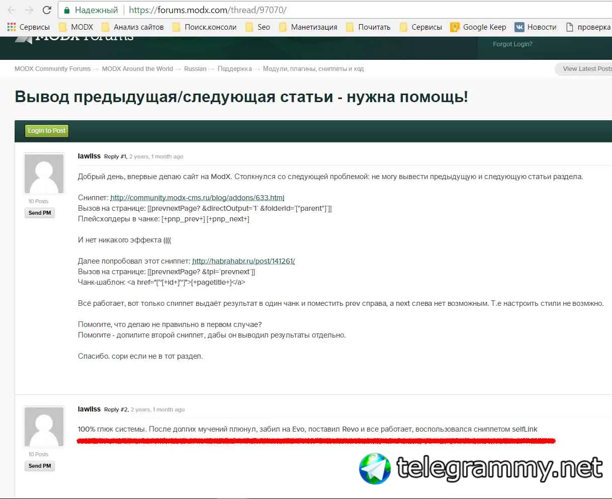Open the MODX bookmark folder
This screenshot has width=612, height=499.
76,27
